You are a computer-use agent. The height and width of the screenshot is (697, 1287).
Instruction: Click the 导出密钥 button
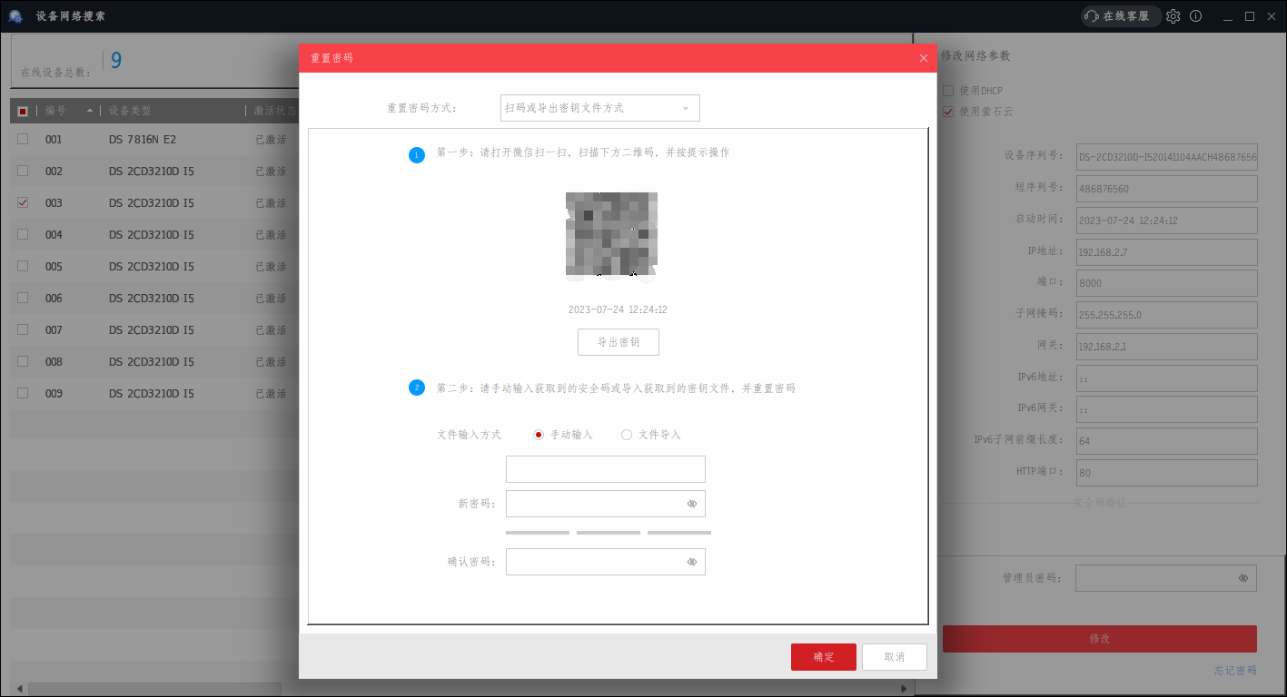pos(619,342)
